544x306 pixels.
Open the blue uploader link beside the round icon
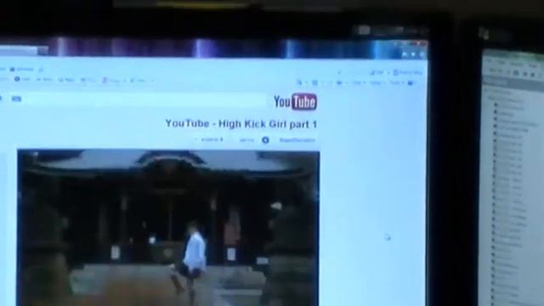297,140
